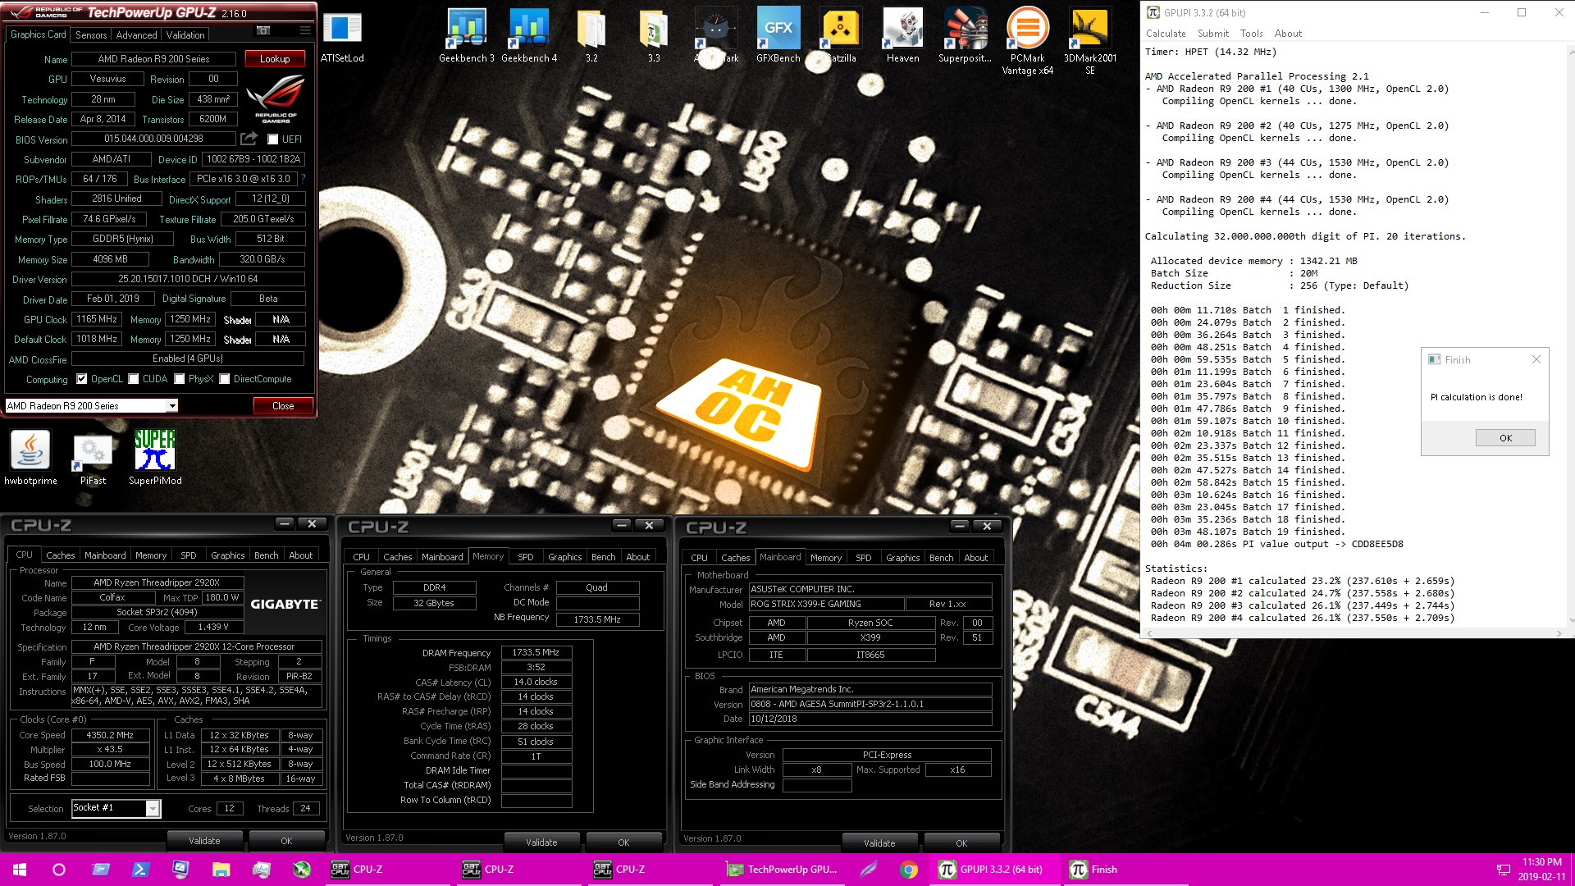Click GPU-Z screenshot camera icon
Screen dimensions: 1575x886
point(263,30)
